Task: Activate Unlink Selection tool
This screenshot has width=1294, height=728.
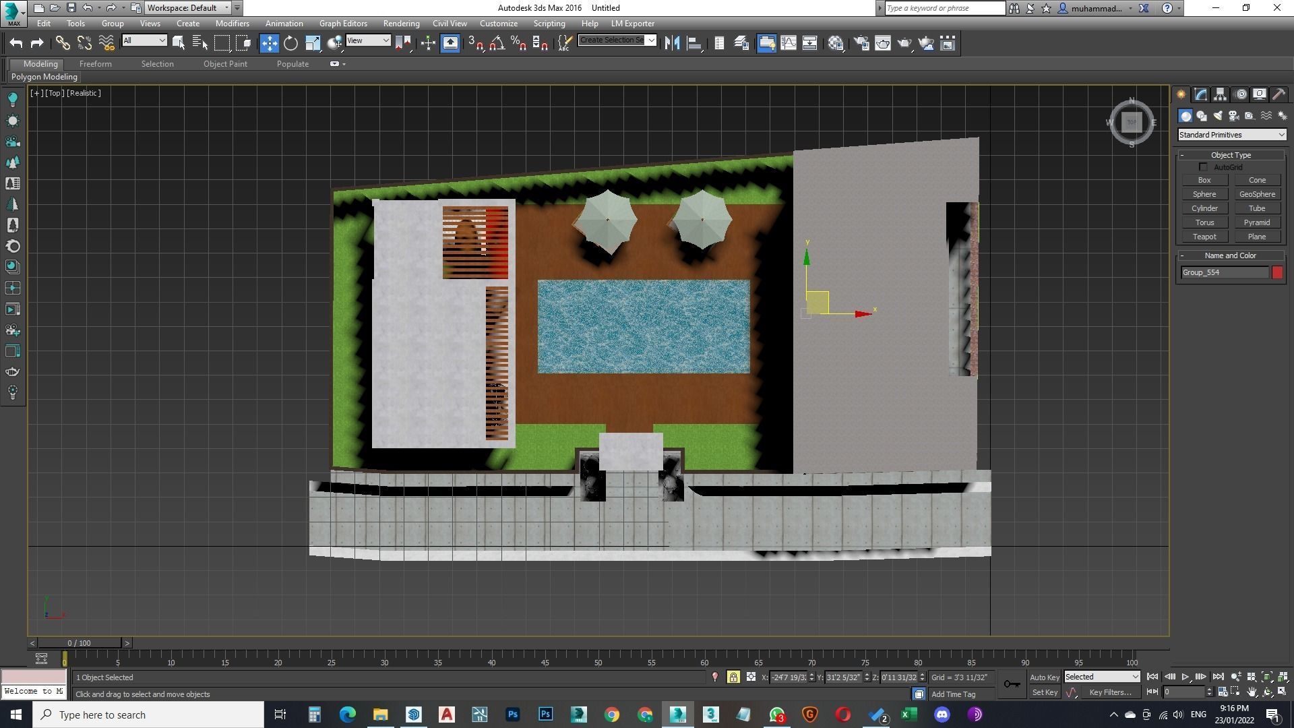Action: pyautogui.click(x=84, y=43)
